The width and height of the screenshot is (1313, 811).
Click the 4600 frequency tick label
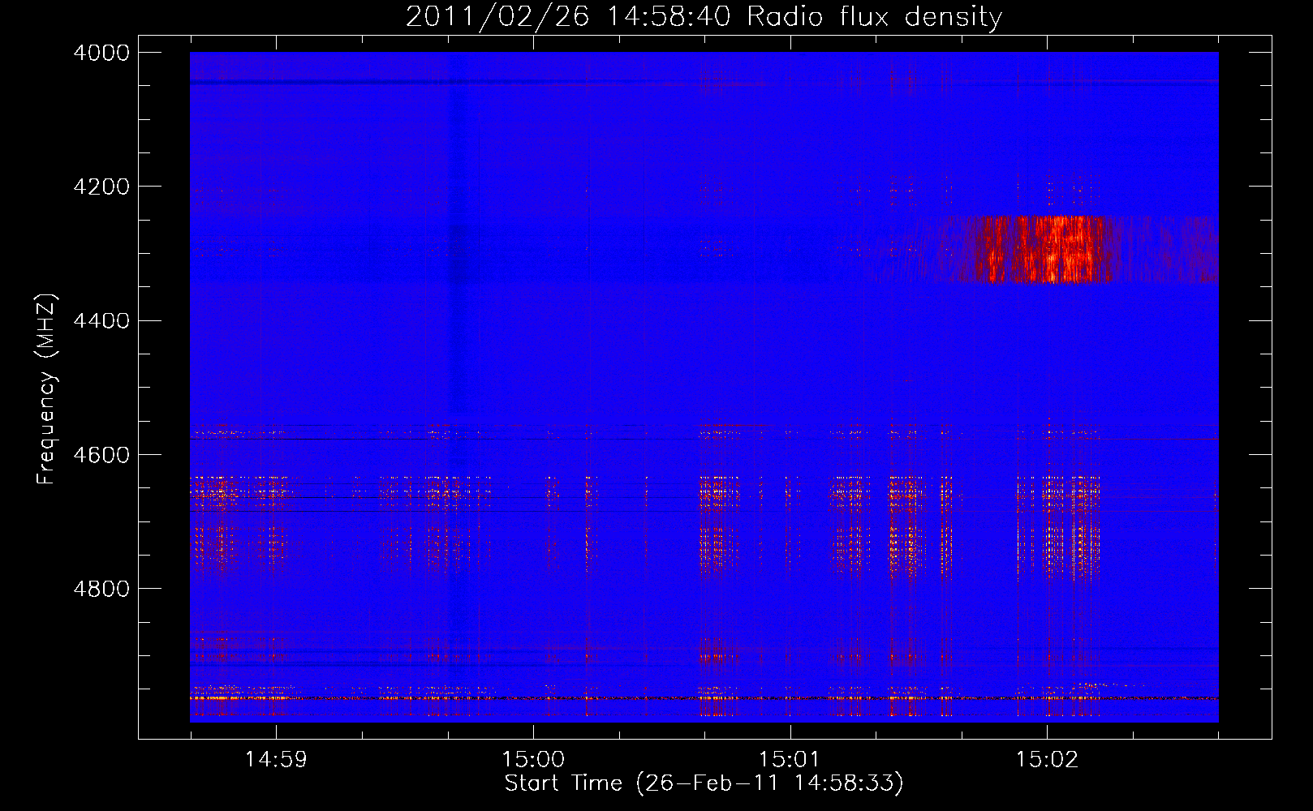click(x=101, y=455)
